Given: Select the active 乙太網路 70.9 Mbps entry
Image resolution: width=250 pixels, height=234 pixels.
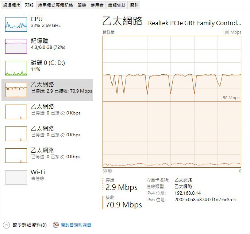Looking at the screenshot, I should pyautogui.click(x=47, y=90).
